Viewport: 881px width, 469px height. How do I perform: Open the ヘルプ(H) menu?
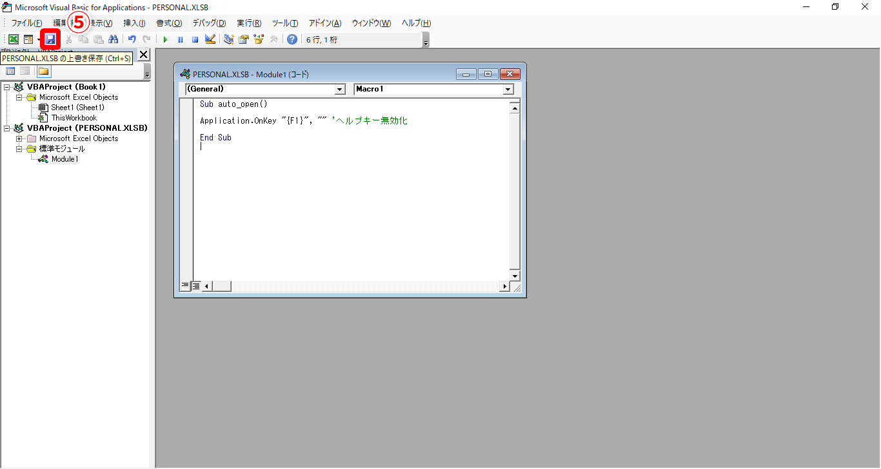[416, 23]
